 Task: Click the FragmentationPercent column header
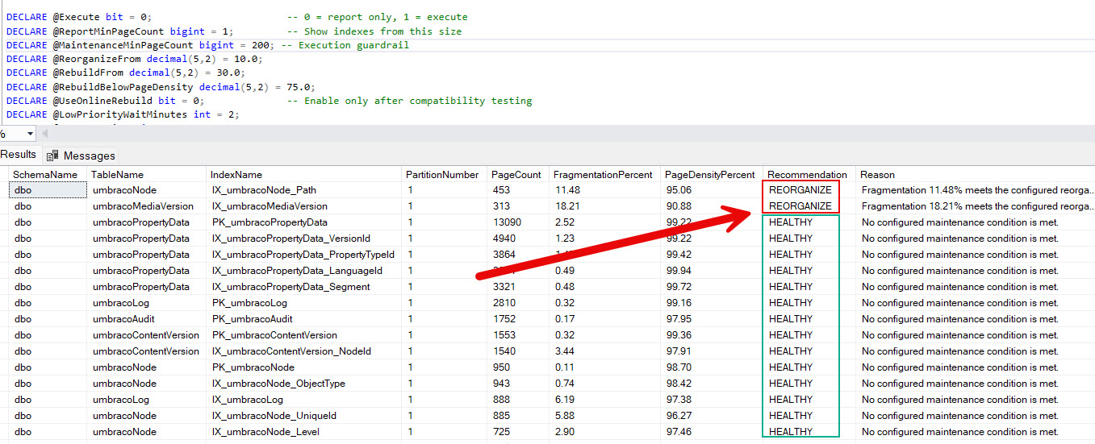[x=604, y=174]
